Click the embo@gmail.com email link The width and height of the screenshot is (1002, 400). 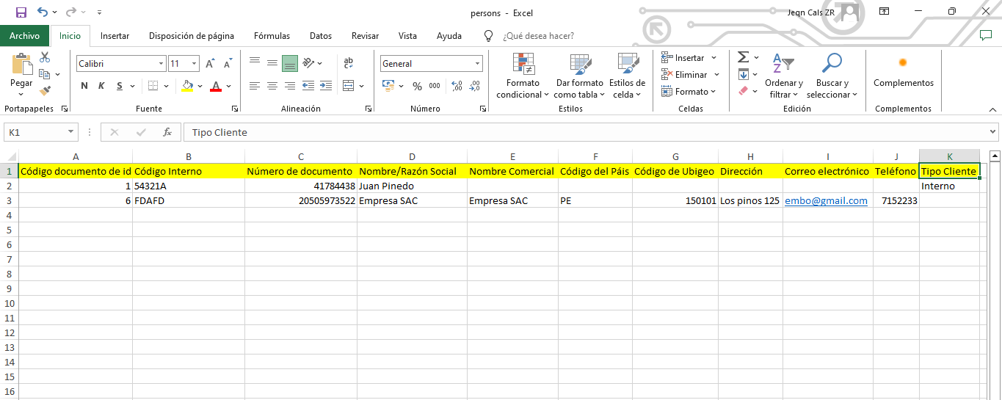(826, 200)
